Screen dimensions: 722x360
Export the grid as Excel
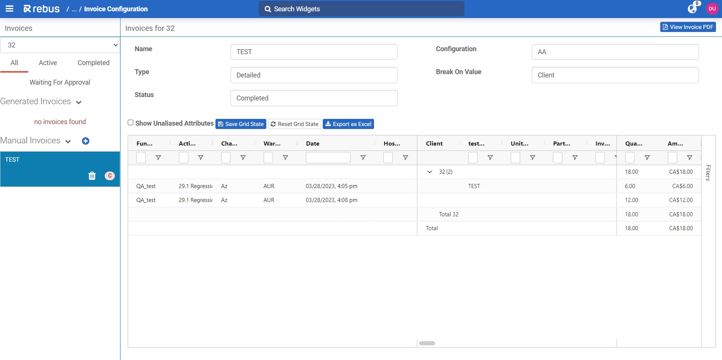click(348, 124)
